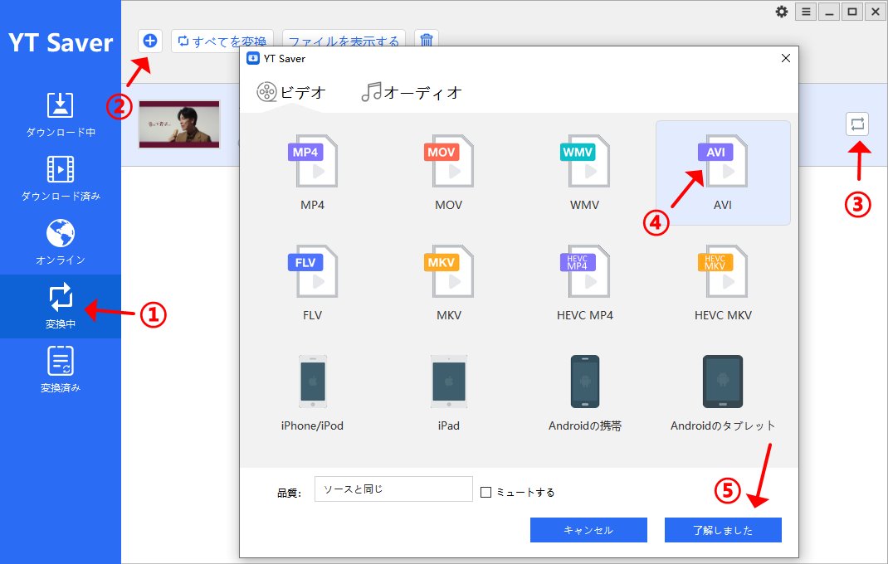Open the オンライン browser section
The width and height of the screenshot is (888, 564).
coord(61,242)
